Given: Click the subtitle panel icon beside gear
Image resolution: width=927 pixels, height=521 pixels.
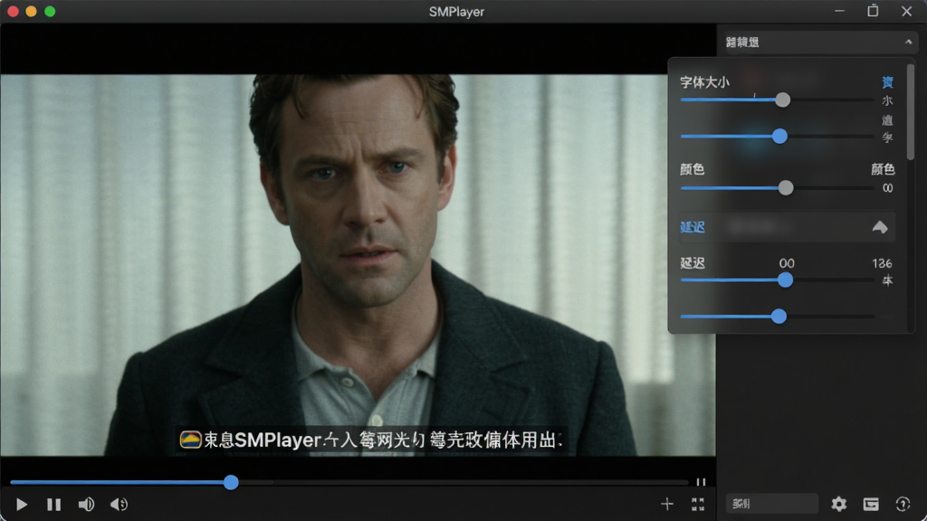Looking at the screenshot, I should 871,504.
